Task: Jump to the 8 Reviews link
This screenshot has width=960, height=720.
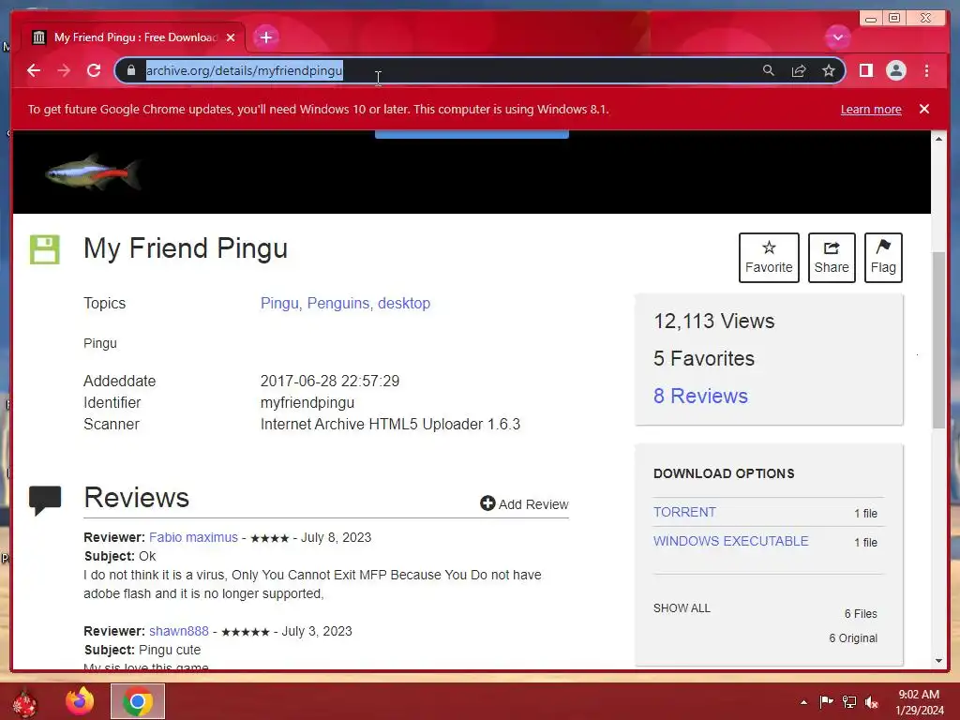Action: pyautogui.click(x=700, y=397)
